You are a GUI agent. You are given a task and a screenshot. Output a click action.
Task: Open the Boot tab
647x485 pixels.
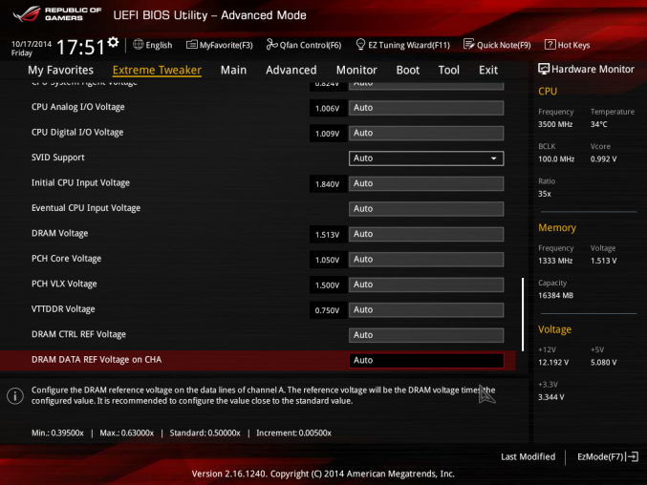click(x=408, y=70)
